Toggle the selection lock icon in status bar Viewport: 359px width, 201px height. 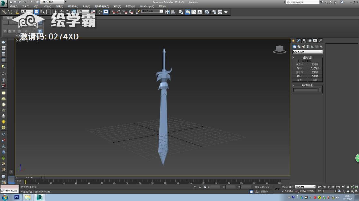[200, 187]
